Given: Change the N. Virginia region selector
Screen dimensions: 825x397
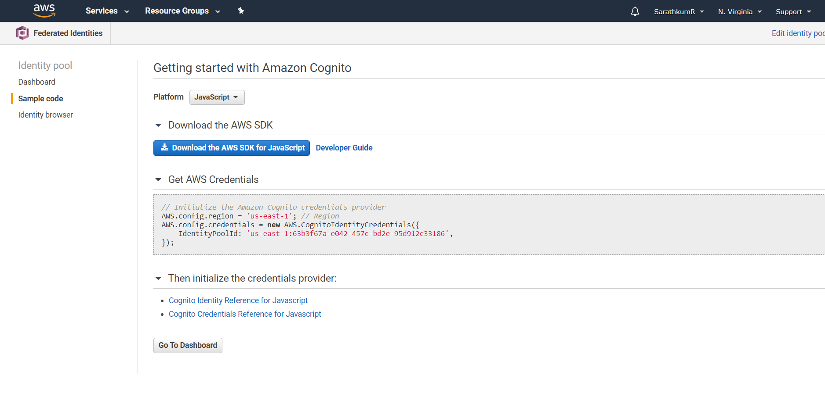Looking at the screenshot, I should [x=740, y=12].
